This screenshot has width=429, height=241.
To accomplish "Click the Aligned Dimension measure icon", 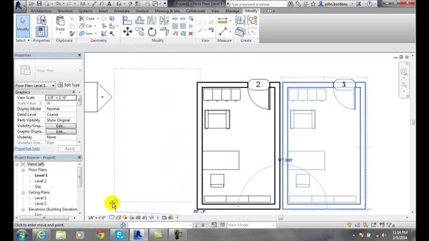I will 223,21.
